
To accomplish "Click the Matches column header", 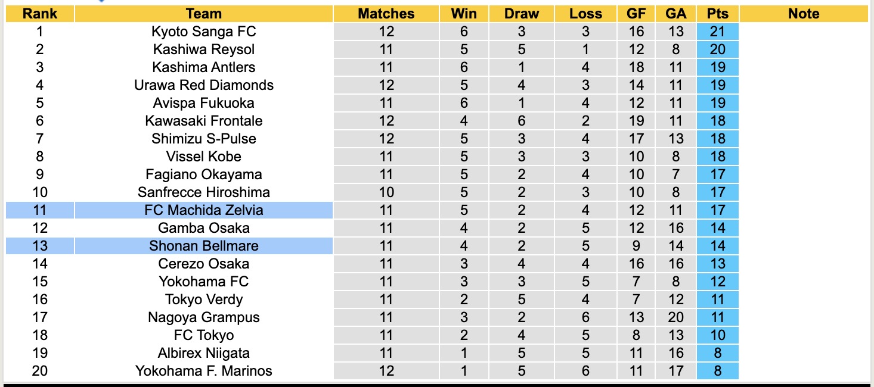I will [x=386, y=14].
